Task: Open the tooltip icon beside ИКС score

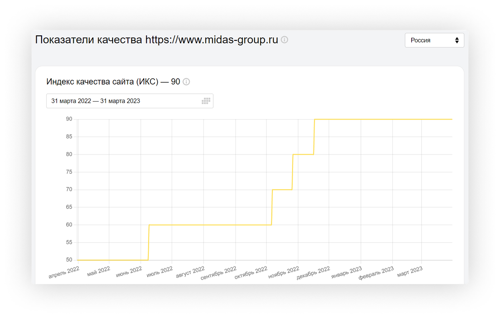Action: coord(186,82)
